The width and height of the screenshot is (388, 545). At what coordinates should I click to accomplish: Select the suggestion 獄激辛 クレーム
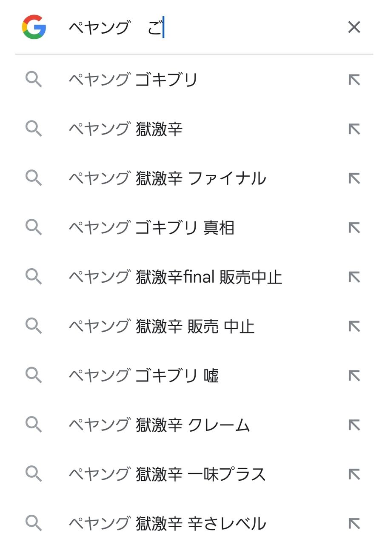pos(159,425)
